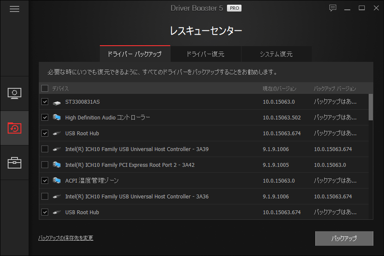Image resolution: width=384 pixels, height=256 pixels.
Task: Select ACPI 温度管理ゾーン device name
Action: 92,180
